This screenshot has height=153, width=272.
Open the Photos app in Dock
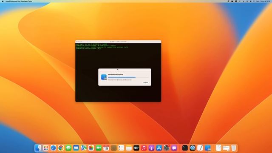point(91,148)
